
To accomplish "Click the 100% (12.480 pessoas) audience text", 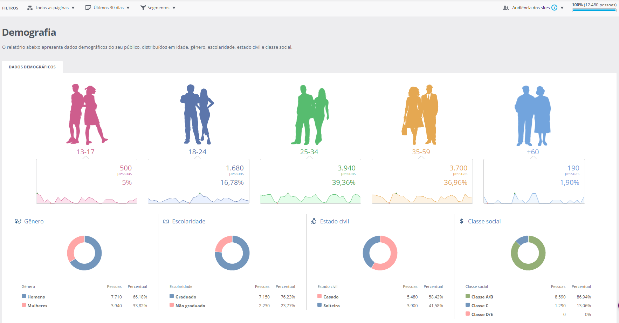I will [594, 5].
